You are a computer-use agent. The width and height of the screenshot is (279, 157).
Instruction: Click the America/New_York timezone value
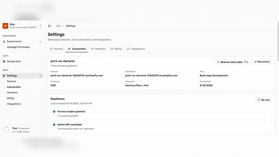point(137,85)
